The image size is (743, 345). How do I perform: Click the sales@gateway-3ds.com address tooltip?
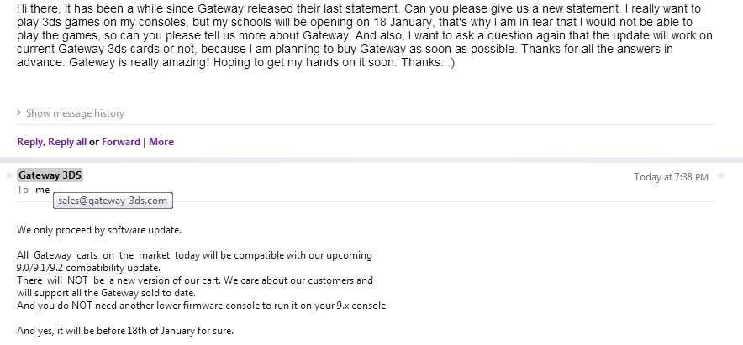(x=113, y=201)
